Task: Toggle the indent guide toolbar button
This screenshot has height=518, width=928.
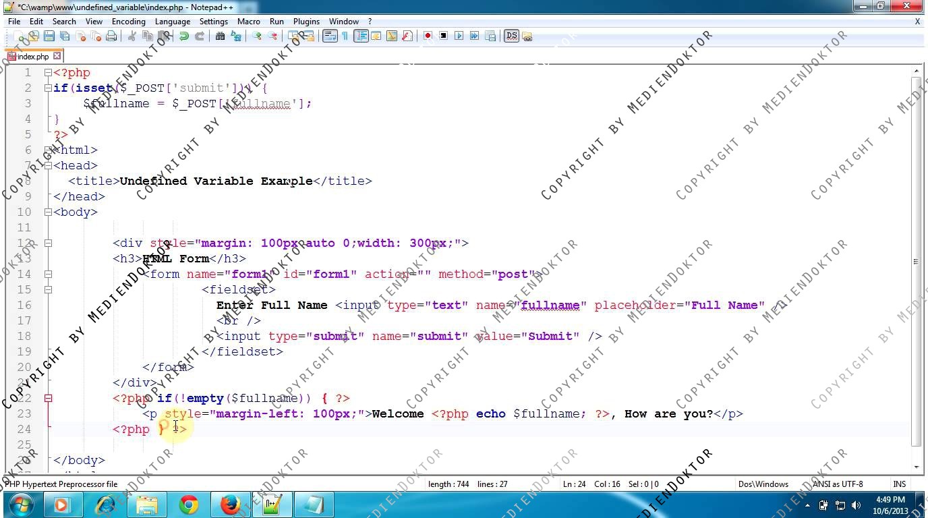Action: pyautogui.click(x=361, y=36)
